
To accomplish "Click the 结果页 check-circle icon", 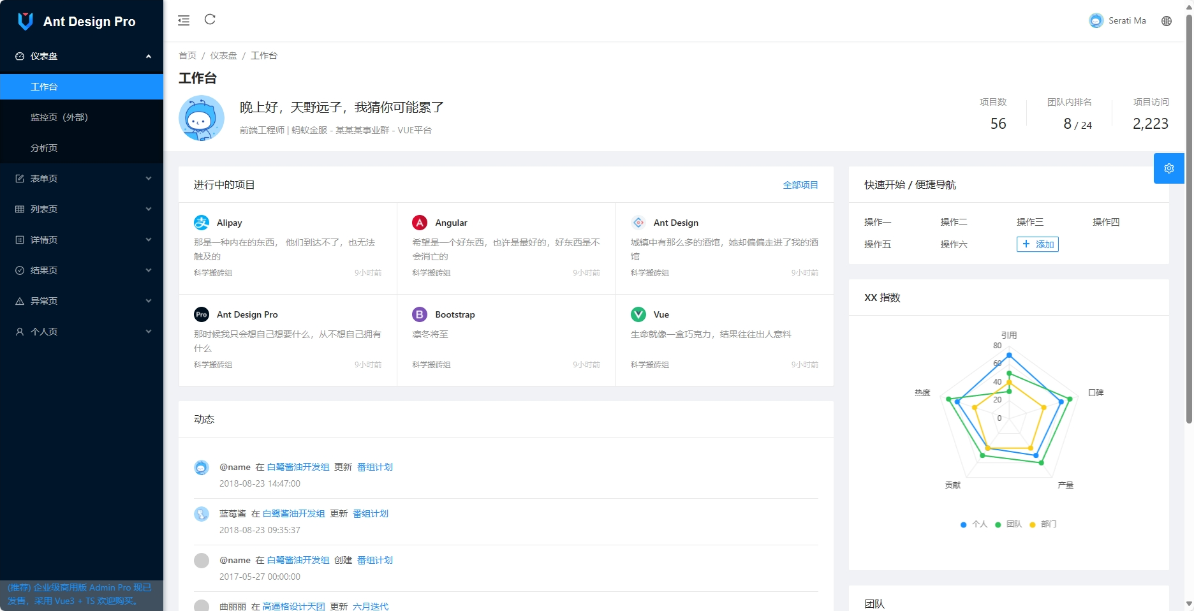I will pyautogui.click(x=20, y=270).
